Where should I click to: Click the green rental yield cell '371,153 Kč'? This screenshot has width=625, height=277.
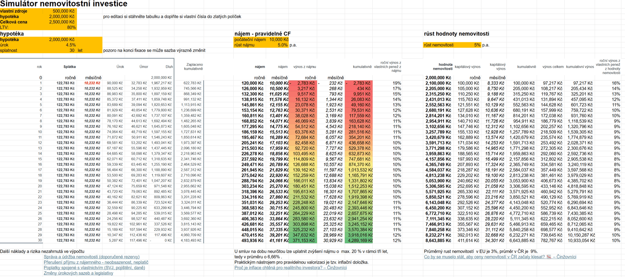click(x=303, y=240)
